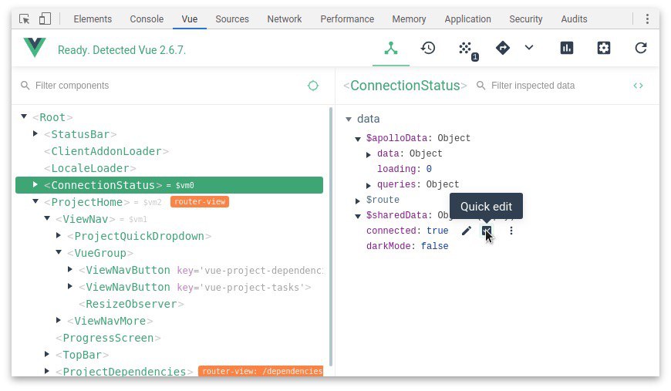
Task: Open the Vuex history tab icon
Action: click(x=428, y=49)
